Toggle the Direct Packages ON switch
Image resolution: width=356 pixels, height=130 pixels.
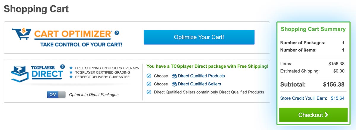click(x=56, y=95)
